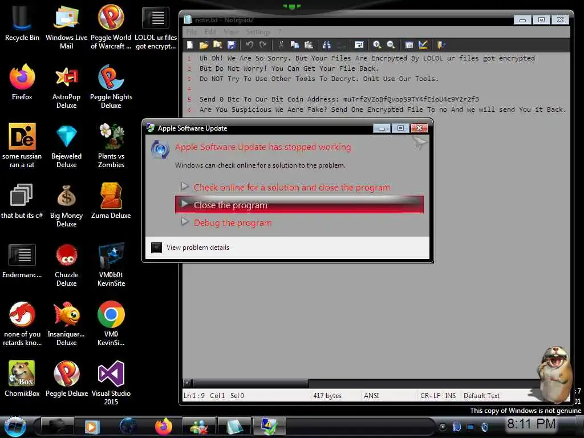Select Insaniquarium Deluxe fish icon
584x438 pixels.
(66, 324)
